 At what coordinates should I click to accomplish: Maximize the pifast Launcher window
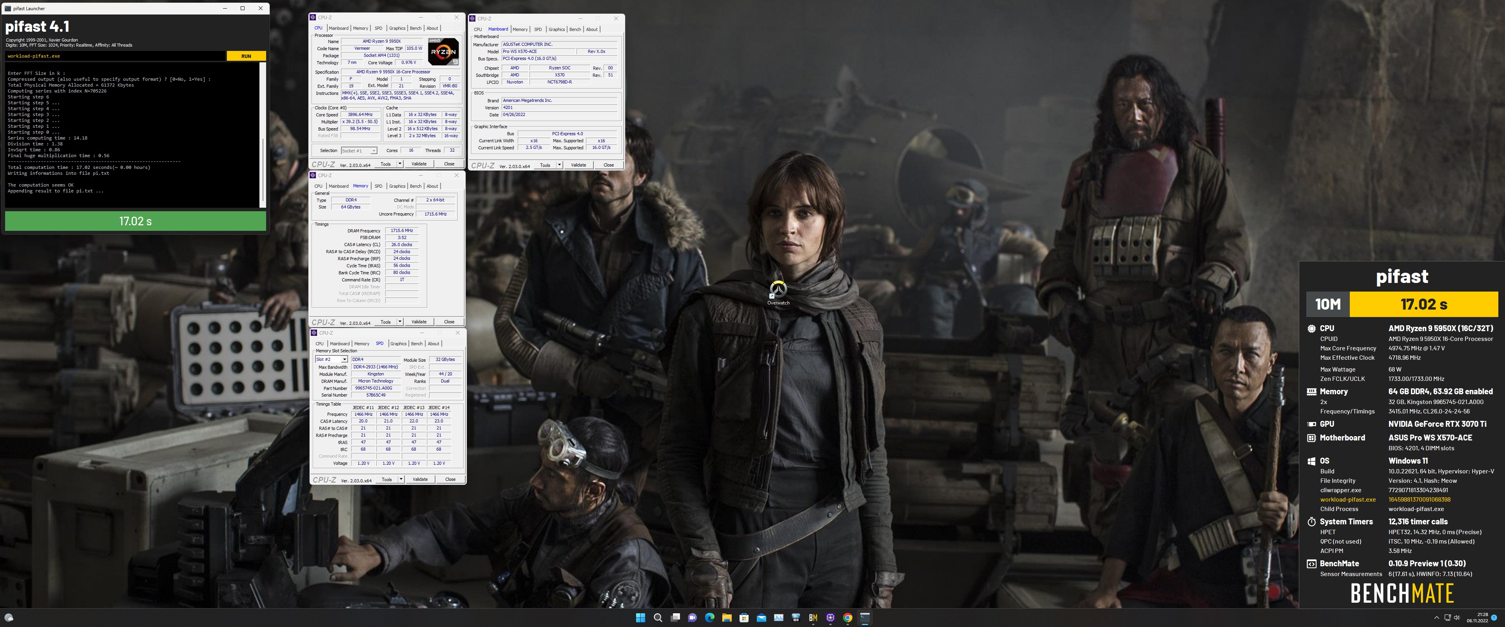coord(243,8)
